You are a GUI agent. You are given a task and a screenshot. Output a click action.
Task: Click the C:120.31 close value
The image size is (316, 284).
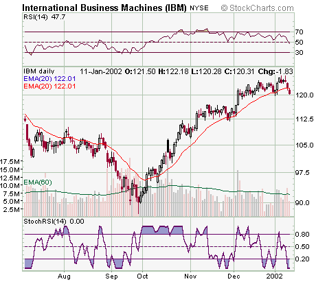239,71
